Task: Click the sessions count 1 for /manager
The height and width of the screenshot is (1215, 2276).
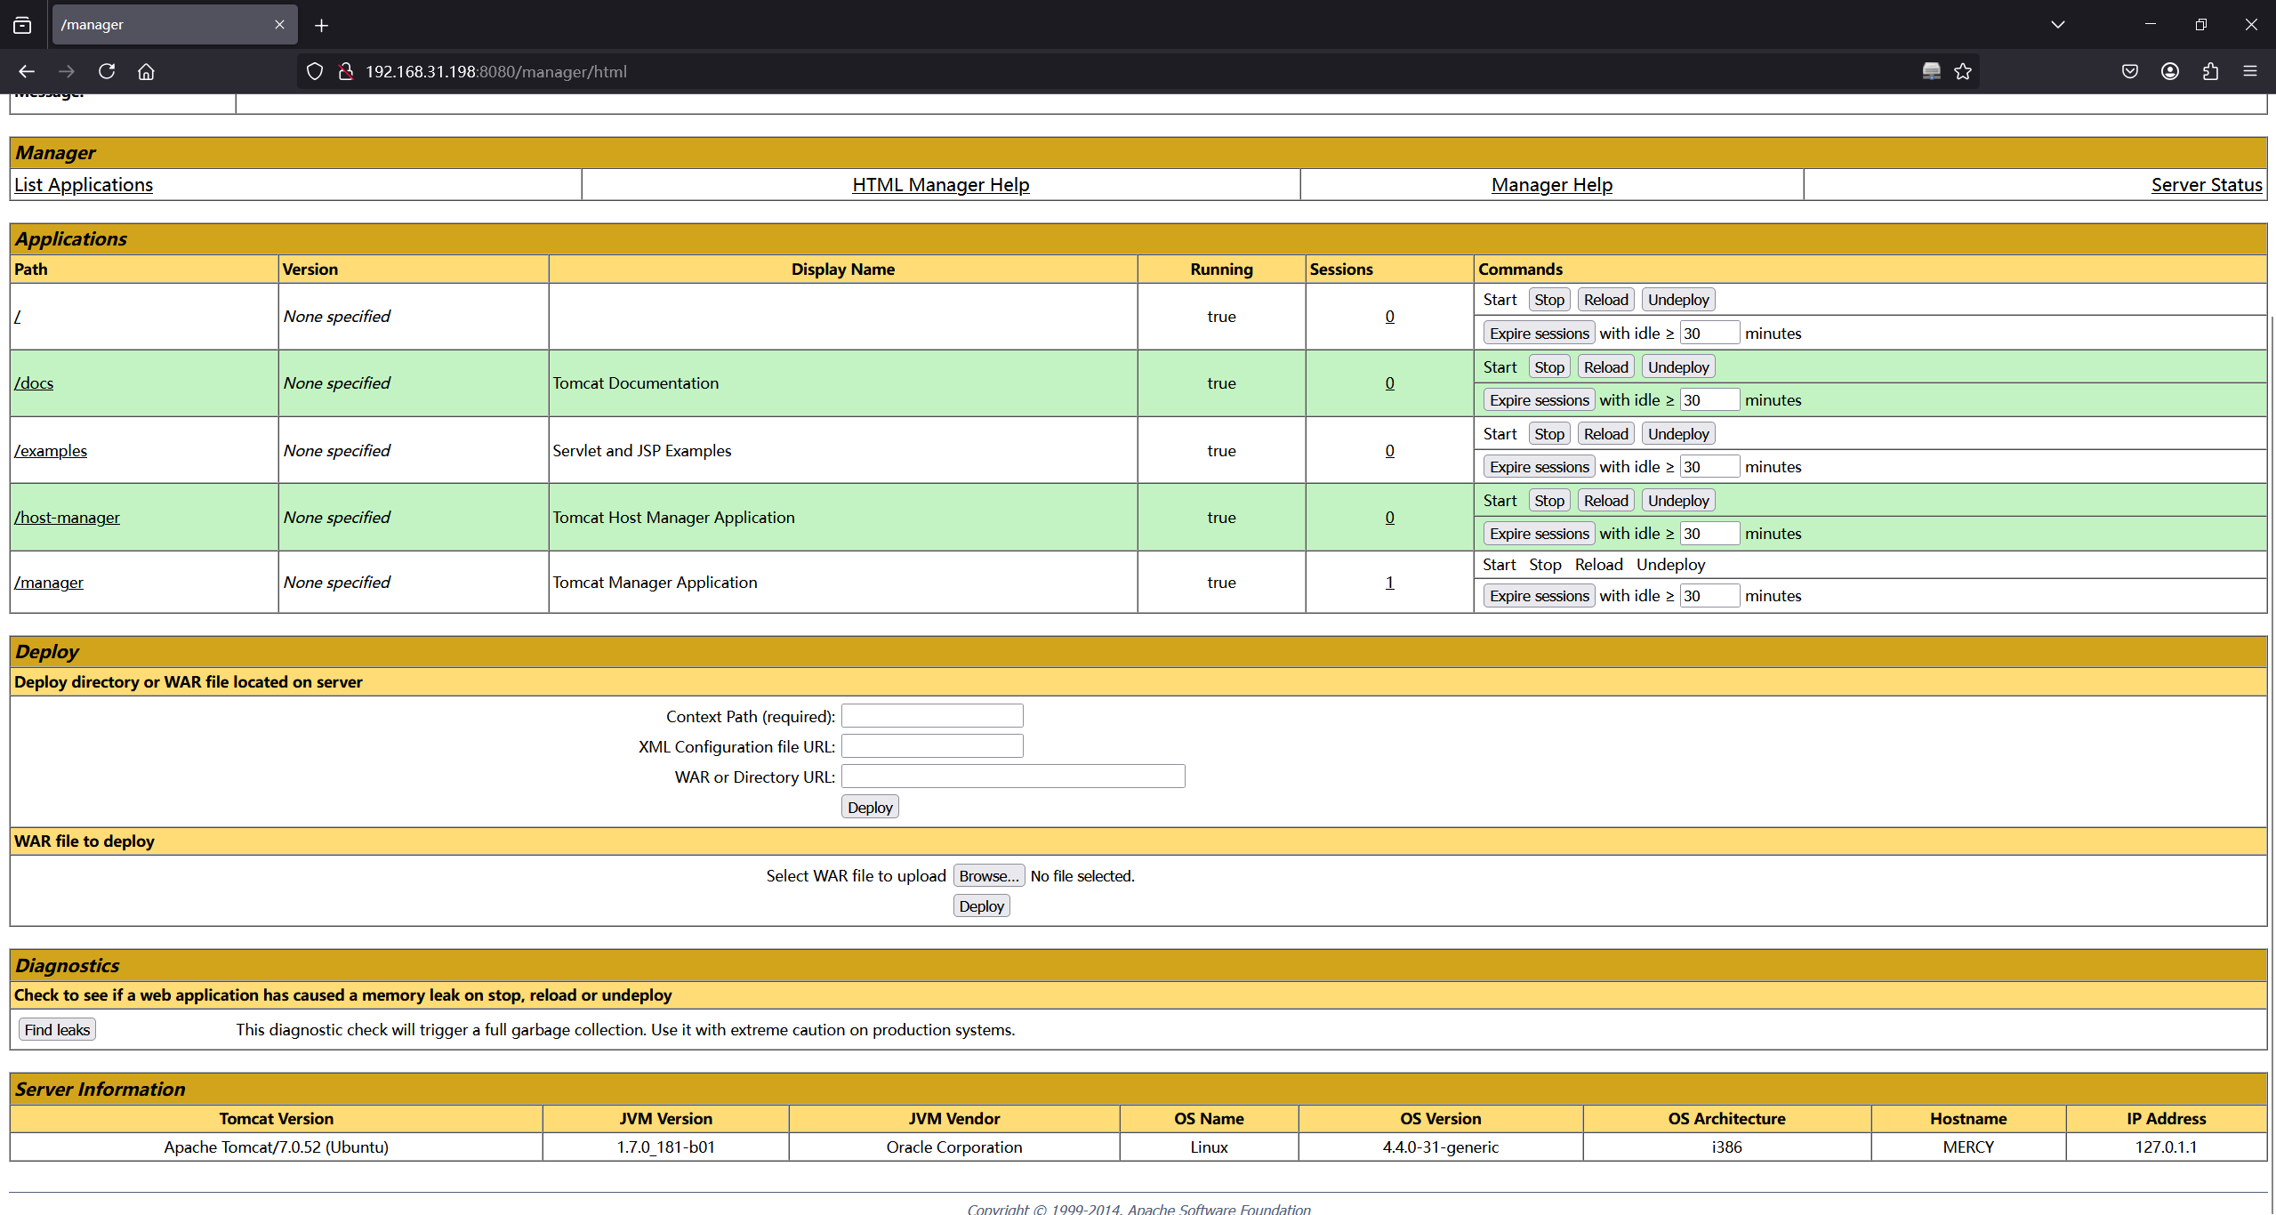Action: click(1389, 583)
